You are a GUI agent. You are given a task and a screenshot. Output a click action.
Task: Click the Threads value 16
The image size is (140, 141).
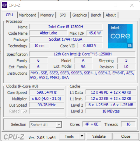pyautogui.click(x=128, y=124)
